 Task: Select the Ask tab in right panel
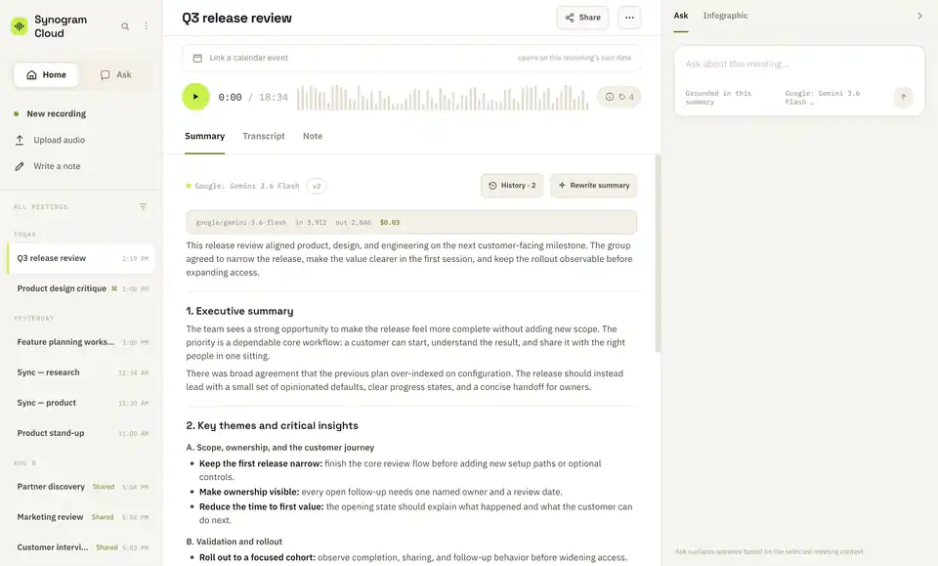click(681, 17)
